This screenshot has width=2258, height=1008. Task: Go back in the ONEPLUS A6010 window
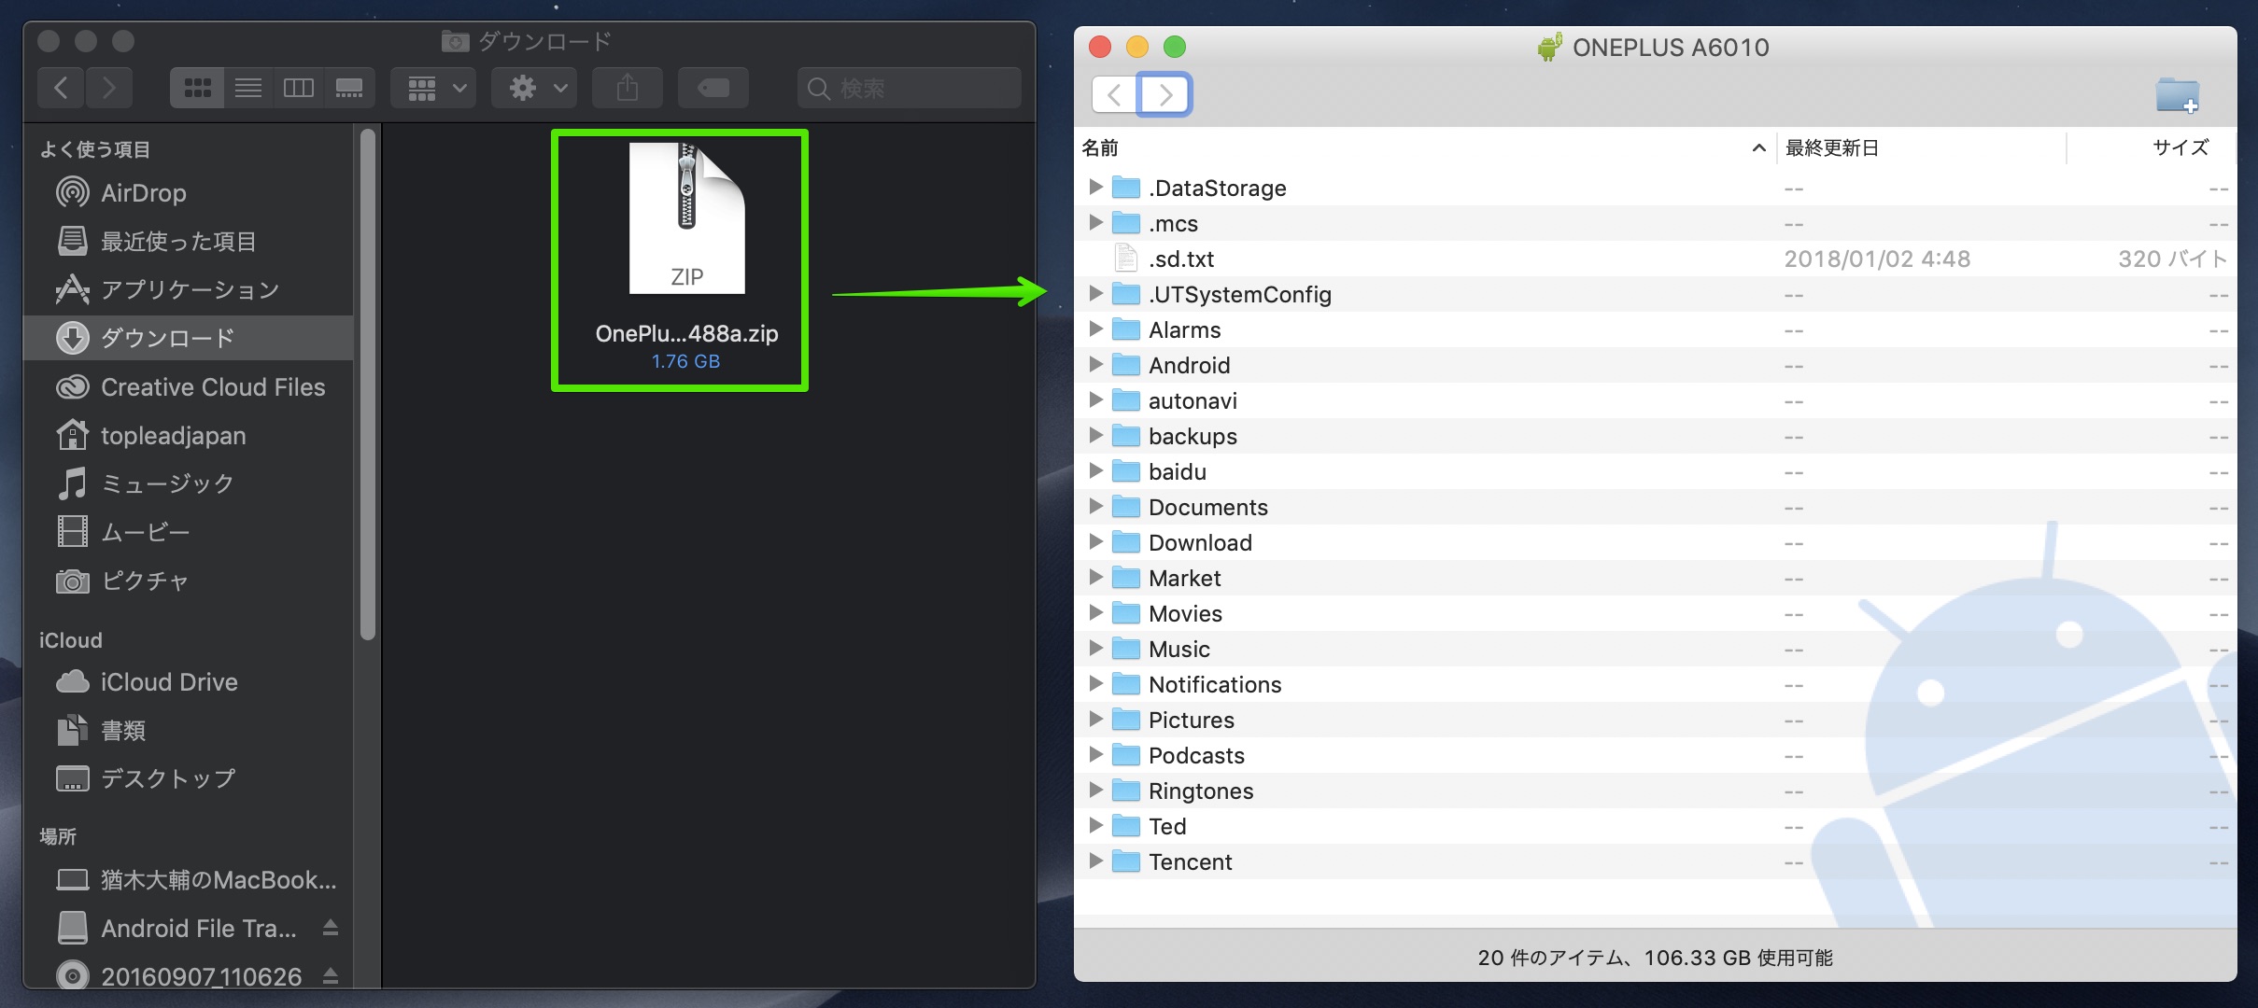(1114, 94)
